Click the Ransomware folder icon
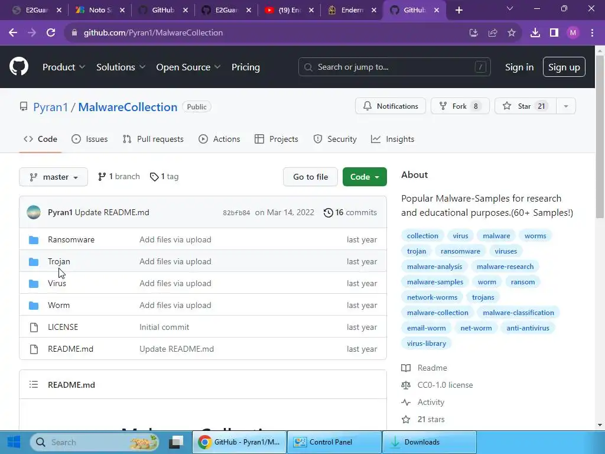This screenshot has height=454, width=605. point(34,240)
